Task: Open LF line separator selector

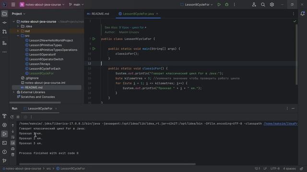Action: [265, 169]
